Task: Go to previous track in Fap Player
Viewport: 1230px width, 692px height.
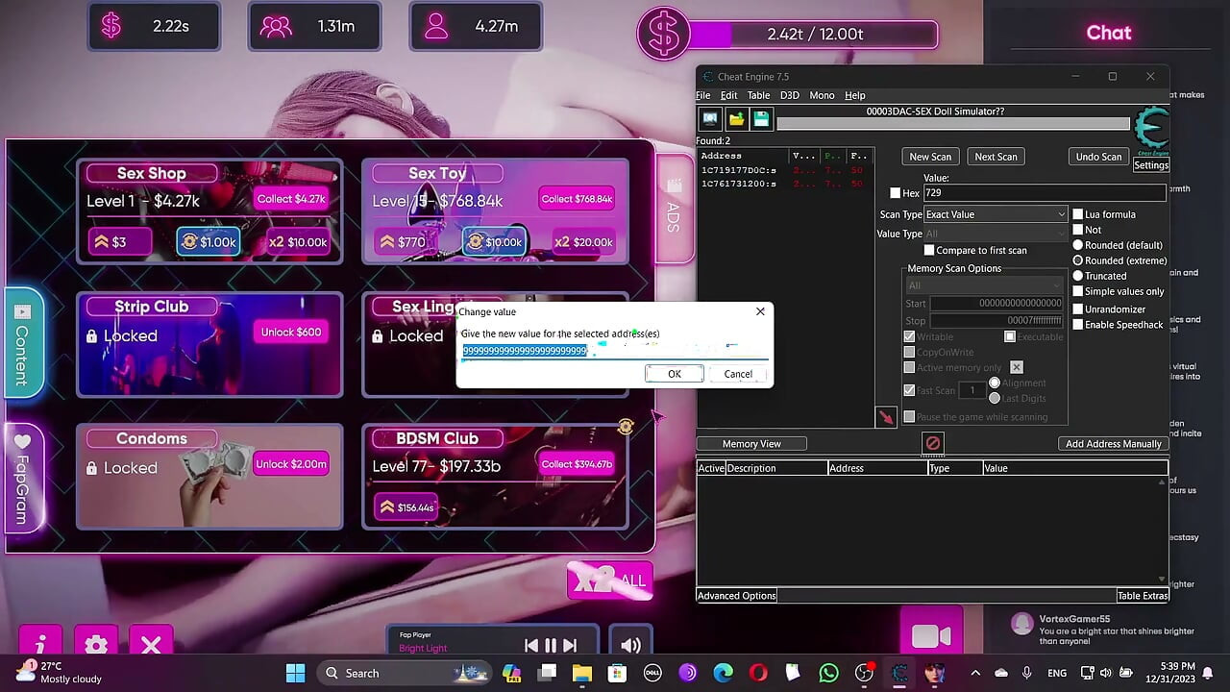Action: click(x=531, y=646)
